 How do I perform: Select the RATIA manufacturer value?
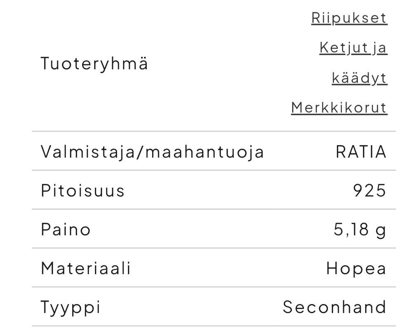pos(360,151)
